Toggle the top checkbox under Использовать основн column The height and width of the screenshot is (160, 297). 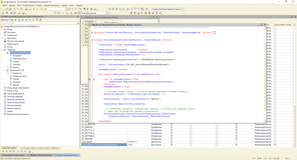coord(275,28)
